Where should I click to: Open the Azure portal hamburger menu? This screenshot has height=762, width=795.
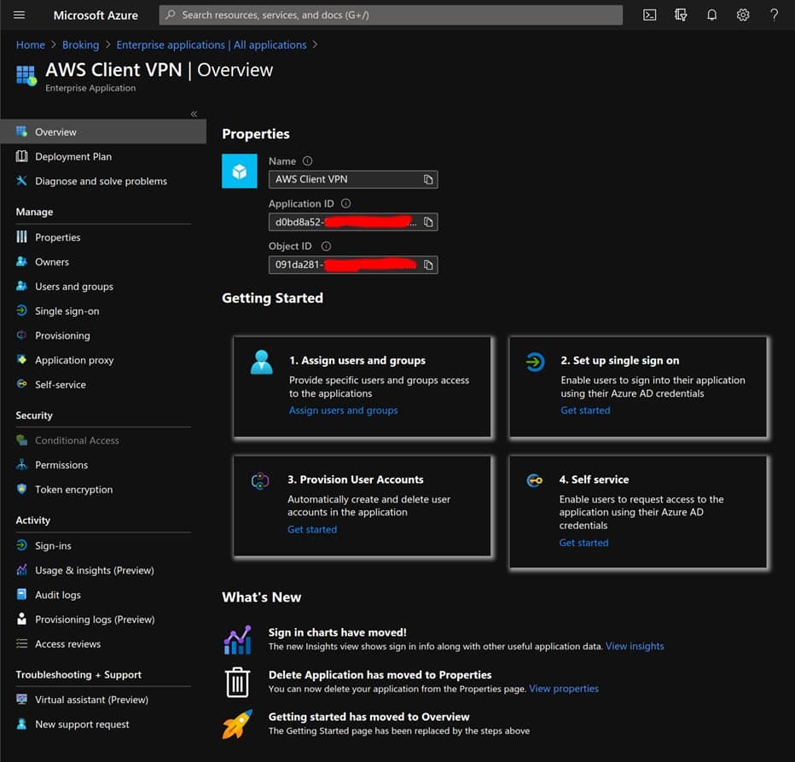pos(20,15)
